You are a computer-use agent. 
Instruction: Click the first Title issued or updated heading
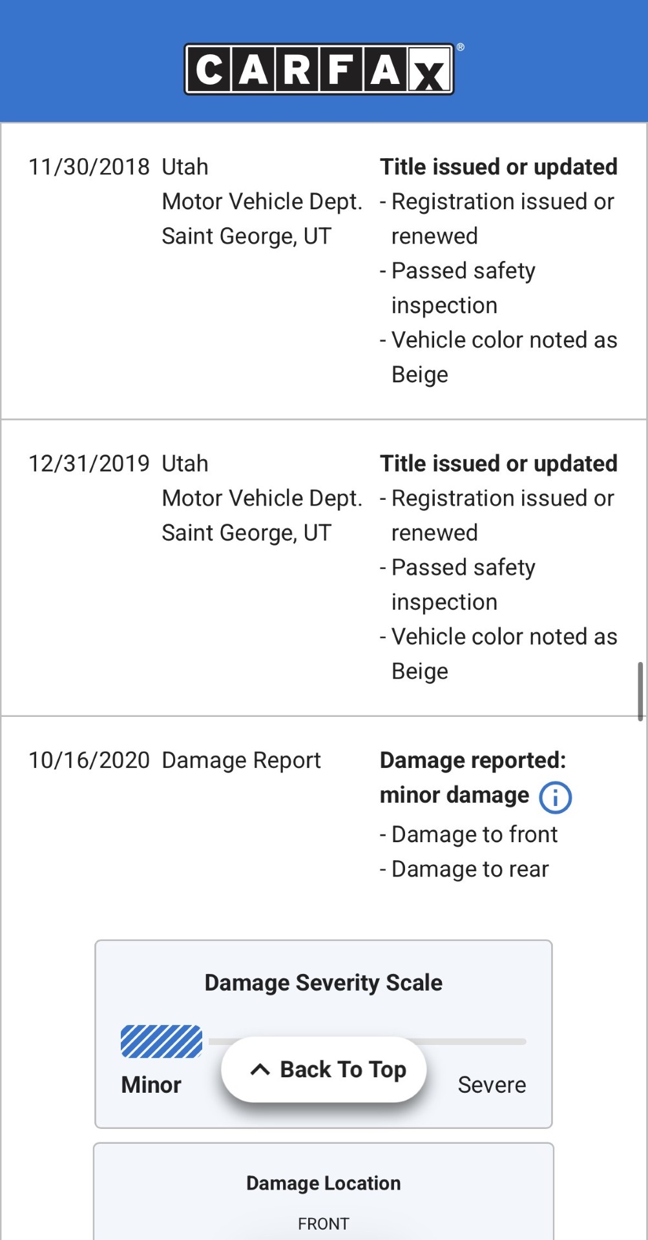pos(499,167)
